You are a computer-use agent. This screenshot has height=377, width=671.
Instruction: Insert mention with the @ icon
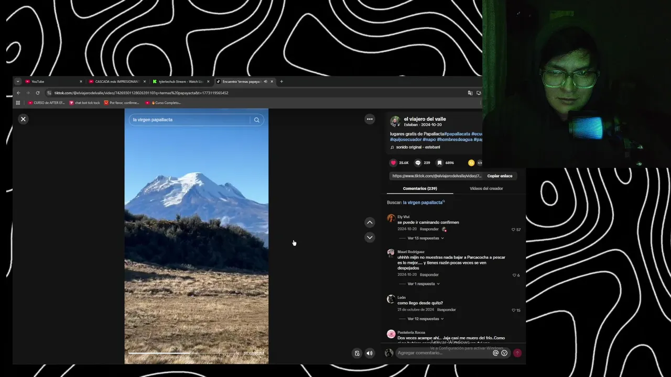pyautogui.click(x=495, y=353)
